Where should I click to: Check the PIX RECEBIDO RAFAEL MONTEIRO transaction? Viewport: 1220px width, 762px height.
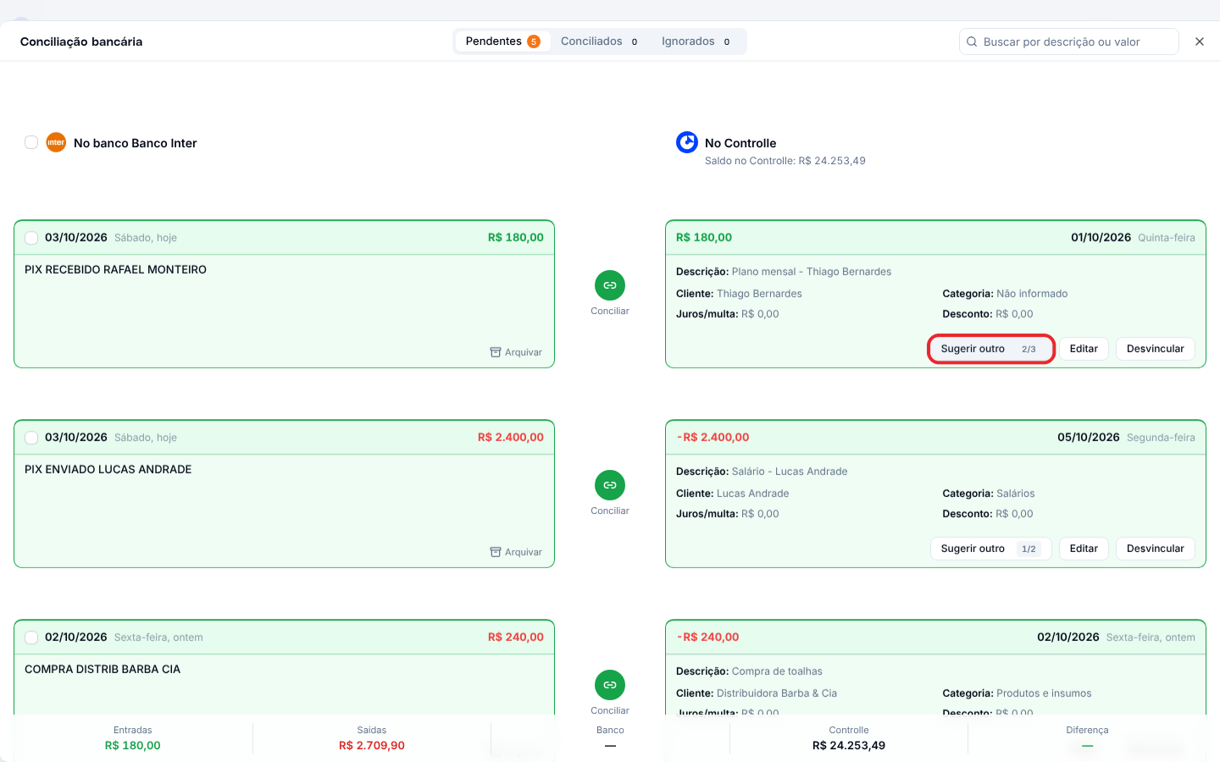click(x=31, y=238)
